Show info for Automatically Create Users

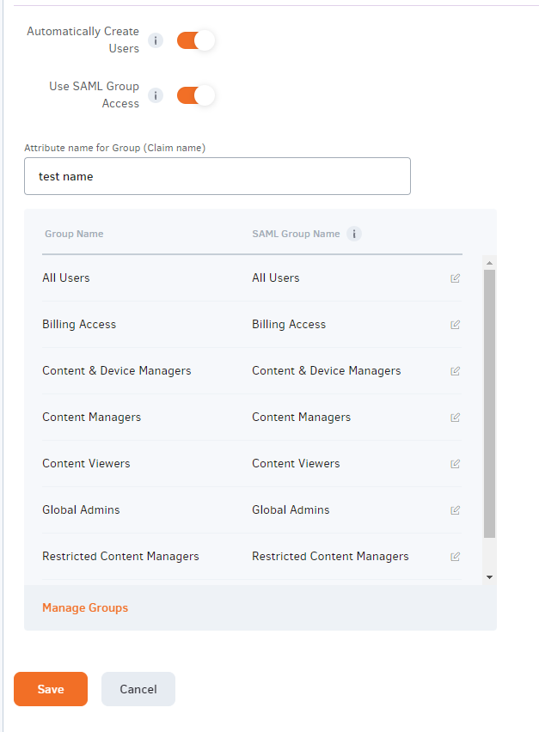[x=156, y=40]
